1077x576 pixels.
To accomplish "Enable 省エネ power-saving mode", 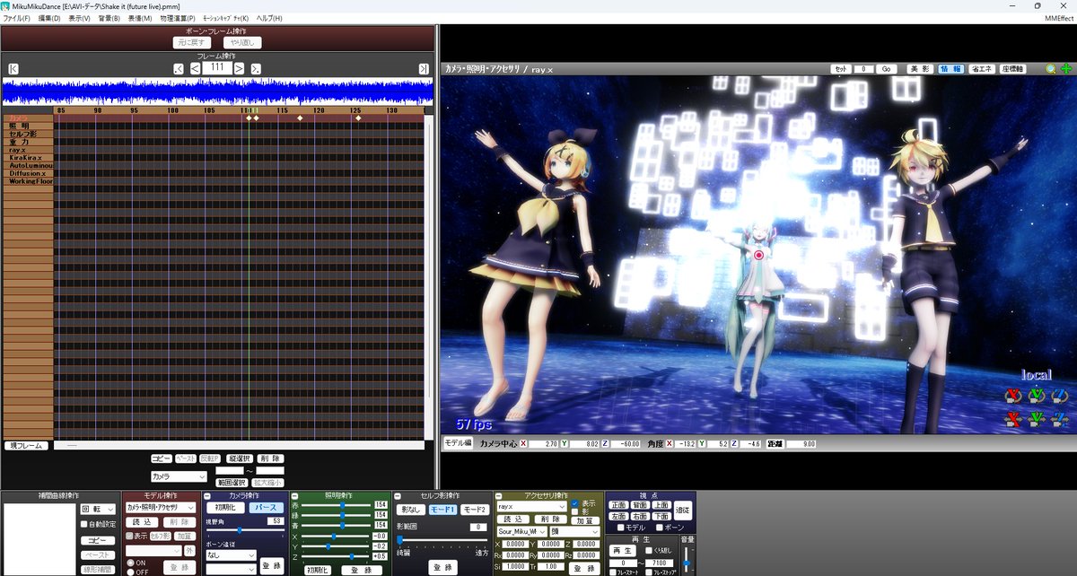I will (982, 70).
